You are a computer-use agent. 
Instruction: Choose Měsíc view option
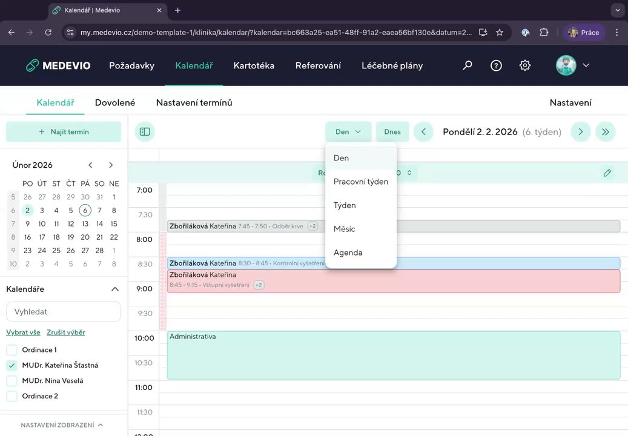coord(361,229)
